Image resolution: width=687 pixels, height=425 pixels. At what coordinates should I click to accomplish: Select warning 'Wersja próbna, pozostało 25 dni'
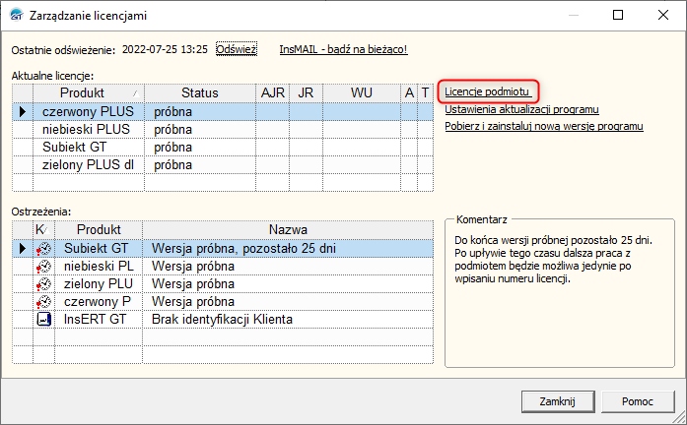point(243,248)
